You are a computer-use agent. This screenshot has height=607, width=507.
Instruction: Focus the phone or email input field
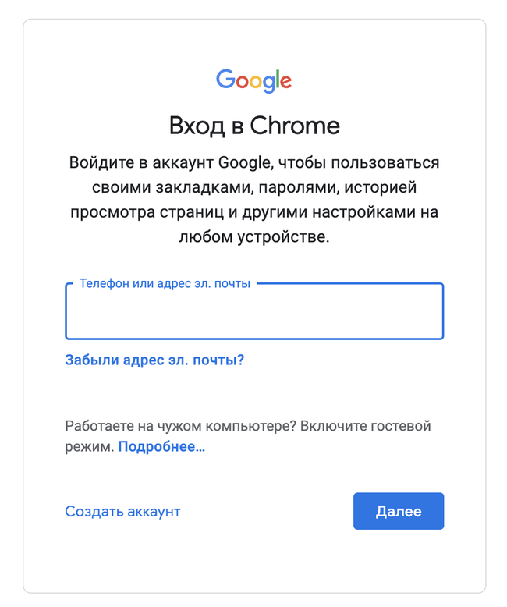[x=254, y=311]
